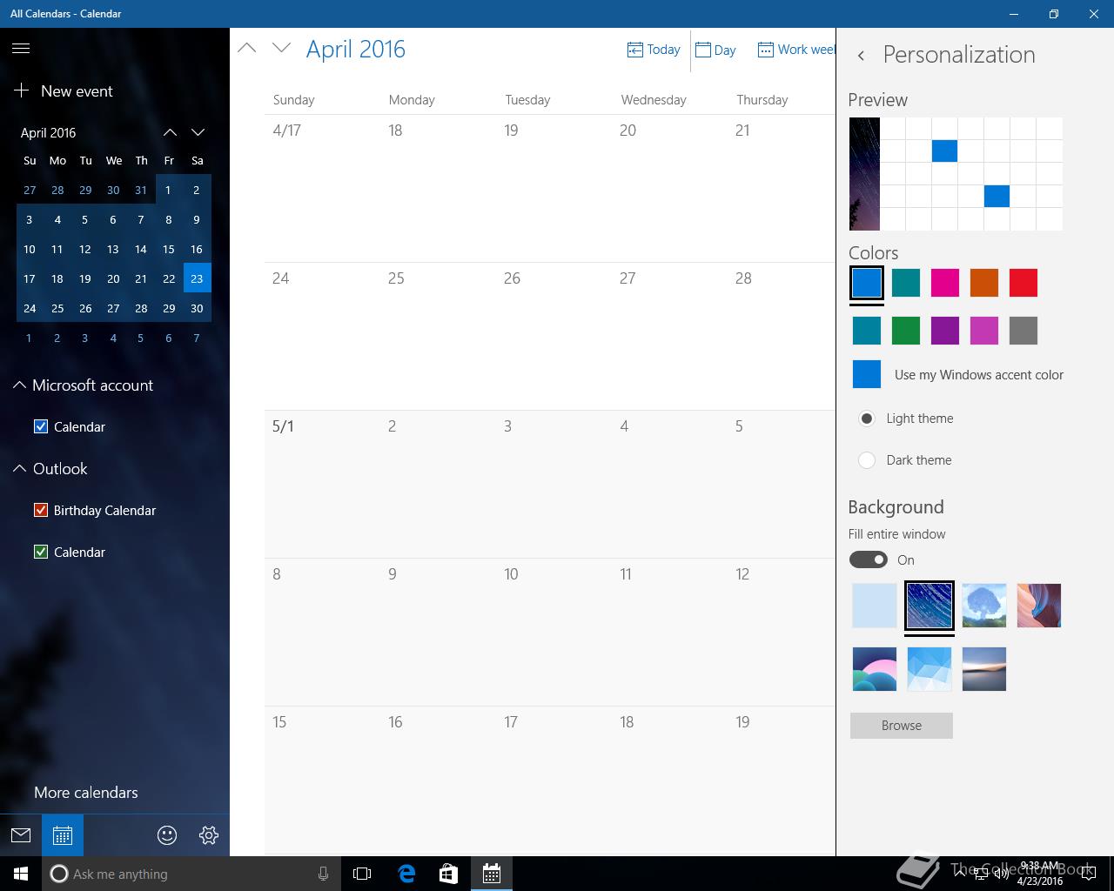1114x891 pixels.
Task: Open More calendars
Action: pyautogui.click(x=86, y=793)
